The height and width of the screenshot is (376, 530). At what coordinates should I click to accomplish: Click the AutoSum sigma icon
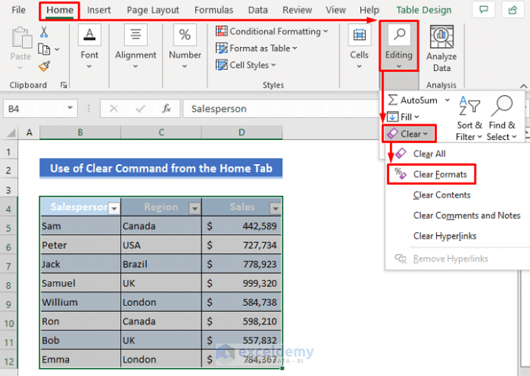click(393, 100)
